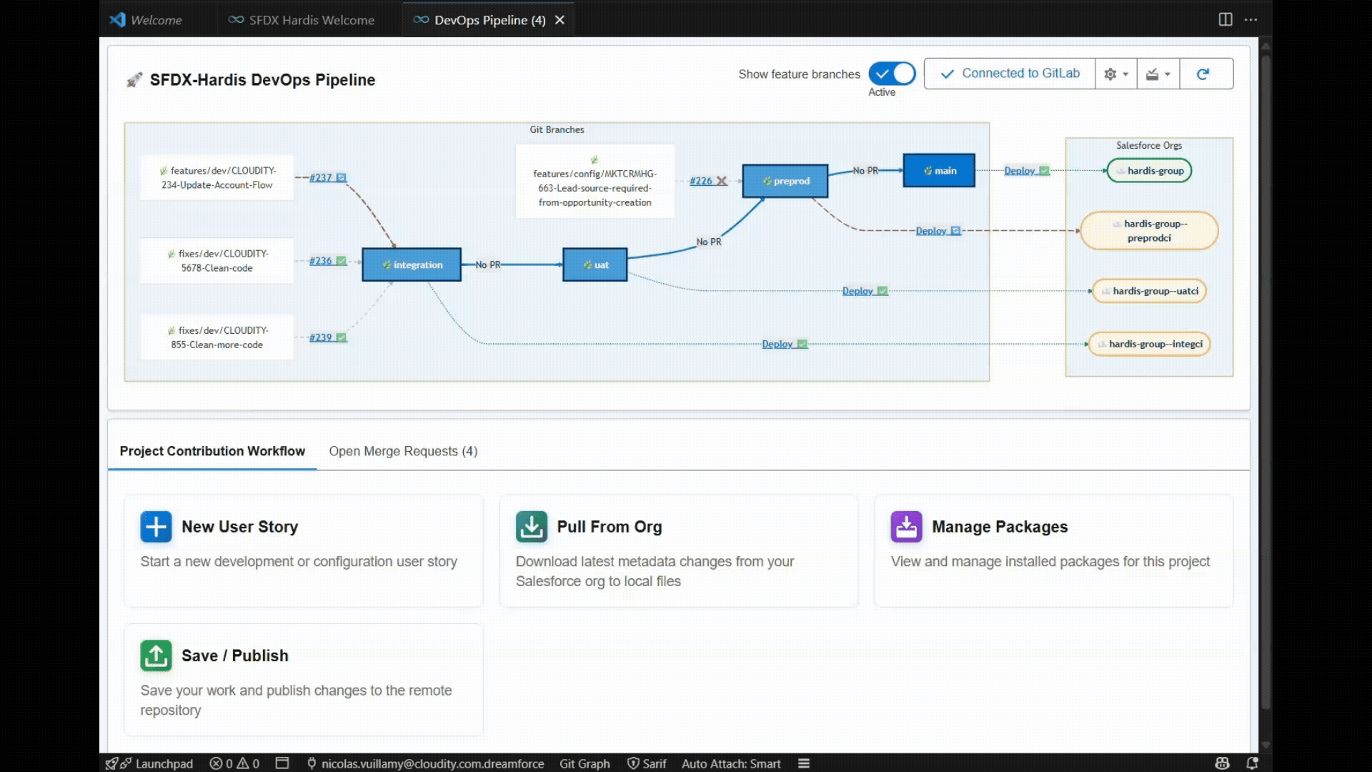The image size is (1372, 772).
Task: Click the Manage Packages purple icon
Action: [906, 527]
